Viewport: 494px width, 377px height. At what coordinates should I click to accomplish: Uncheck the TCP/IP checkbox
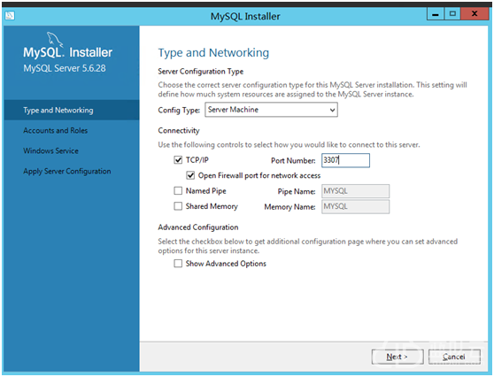coord(178,160)
